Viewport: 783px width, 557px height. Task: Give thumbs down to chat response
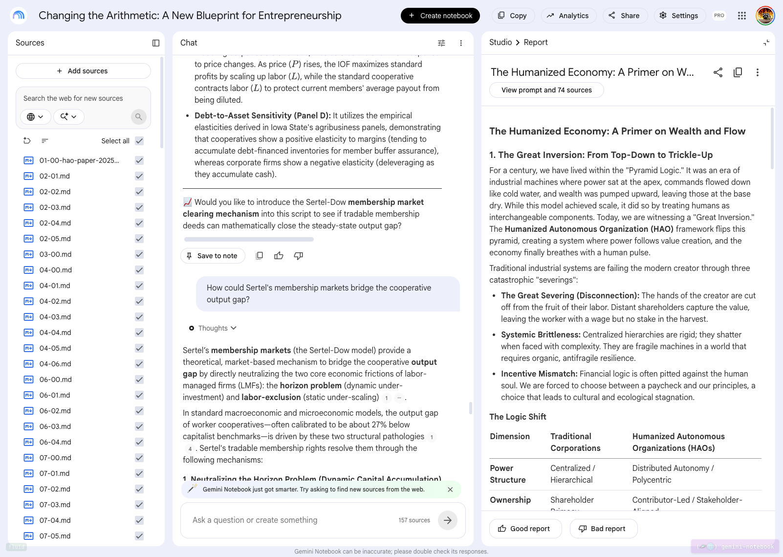(299, 256)
